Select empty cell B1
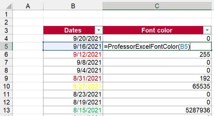 click(73, 14)
